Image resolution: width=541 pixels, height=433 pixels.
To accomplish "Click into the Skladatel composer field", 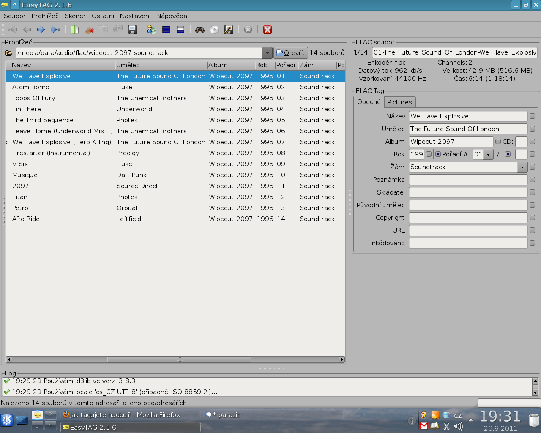I will (468, 192).
